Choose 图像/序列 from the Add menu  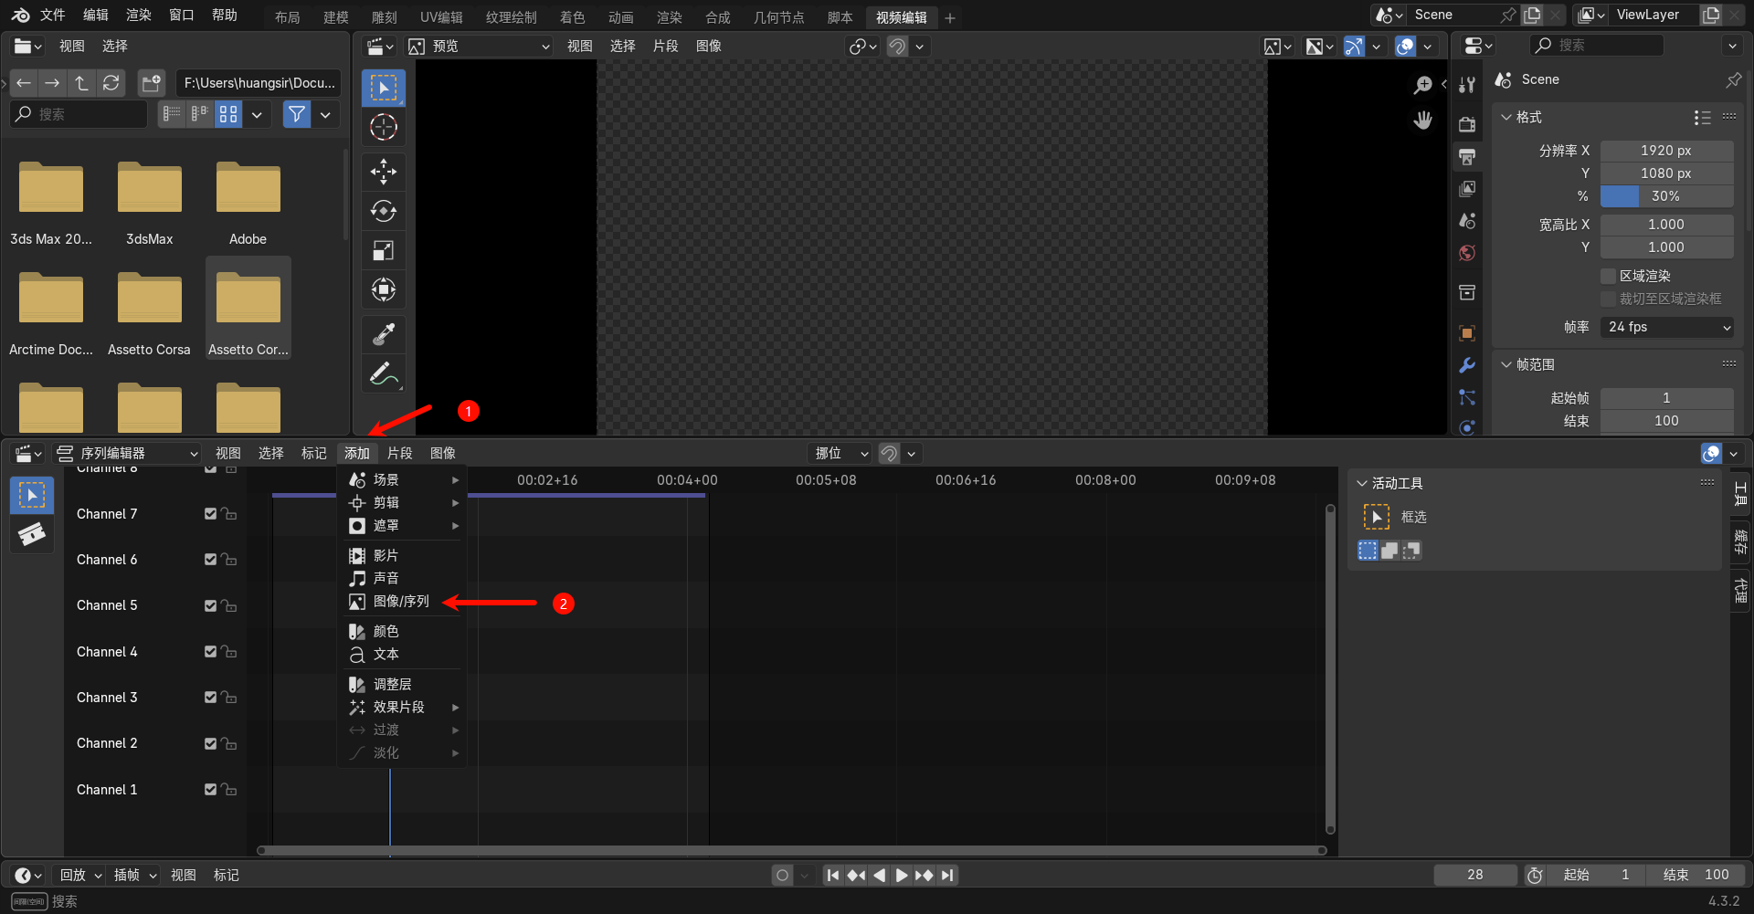[x=400, y=602]
